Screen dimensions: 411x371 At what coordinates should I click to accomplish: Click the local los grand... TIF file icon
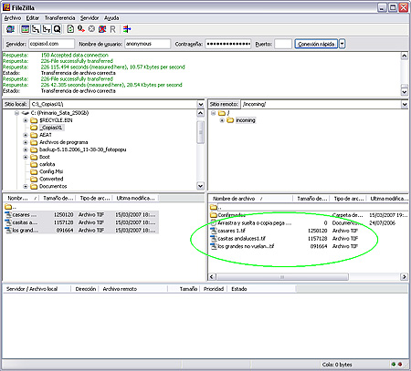[x=8, y=231]
